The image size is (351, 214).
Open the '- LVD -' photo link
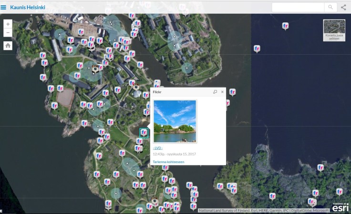[x=158, y=148]
